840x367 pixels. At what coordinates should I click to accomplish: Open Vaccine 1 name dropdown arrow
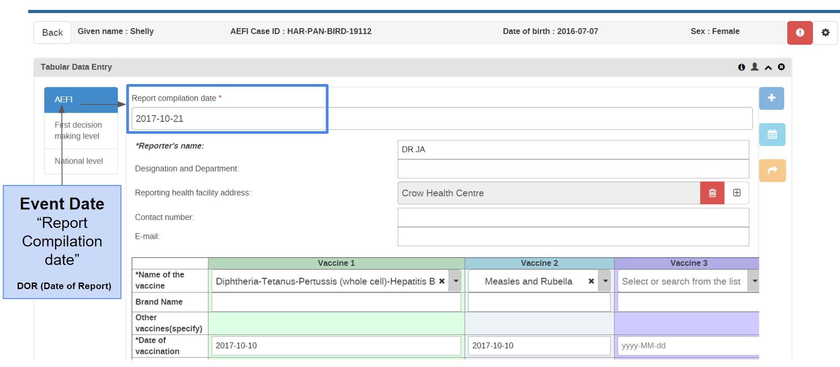pos(455,281)
